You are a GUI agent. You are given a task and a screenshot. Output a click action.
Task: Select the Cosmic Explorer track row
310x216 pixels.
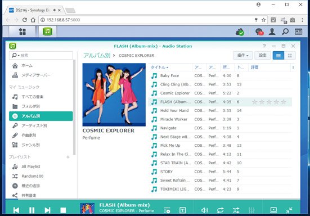(x=220, y=93)
